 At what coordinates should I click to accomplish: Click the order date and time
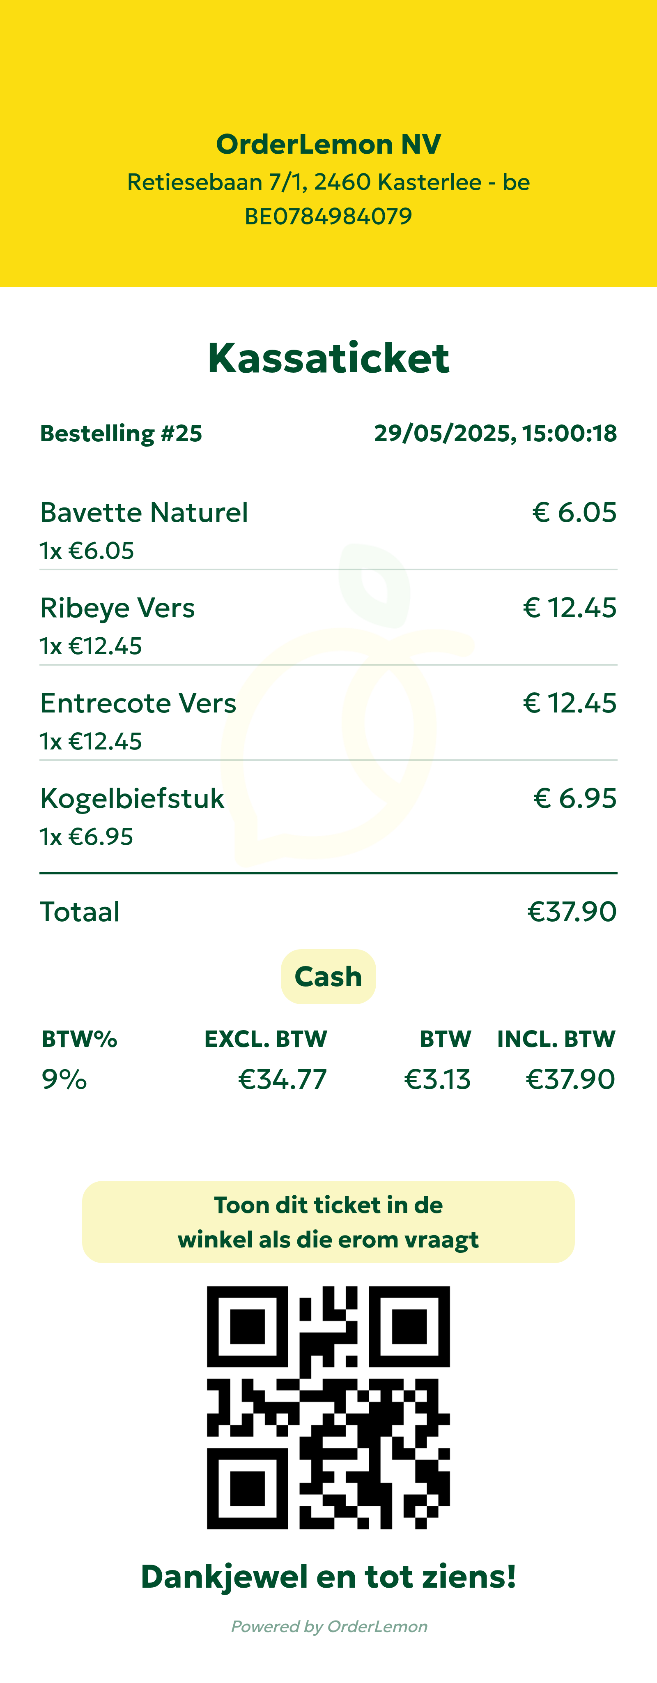coord(495,433)
